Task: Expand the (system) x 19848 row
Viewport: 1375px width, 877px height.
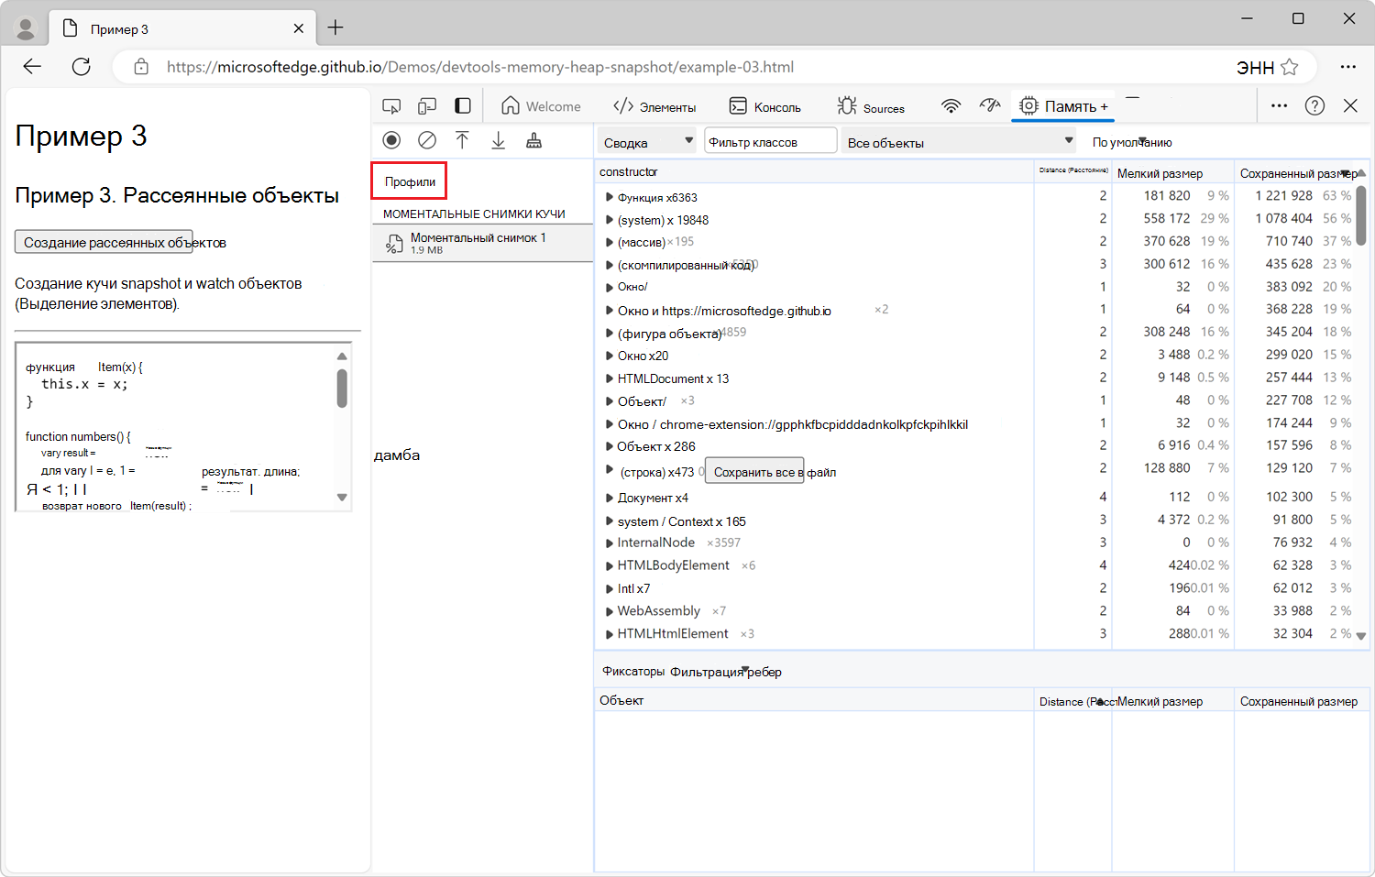Action: pyautogui.click(x=610, y=220)
